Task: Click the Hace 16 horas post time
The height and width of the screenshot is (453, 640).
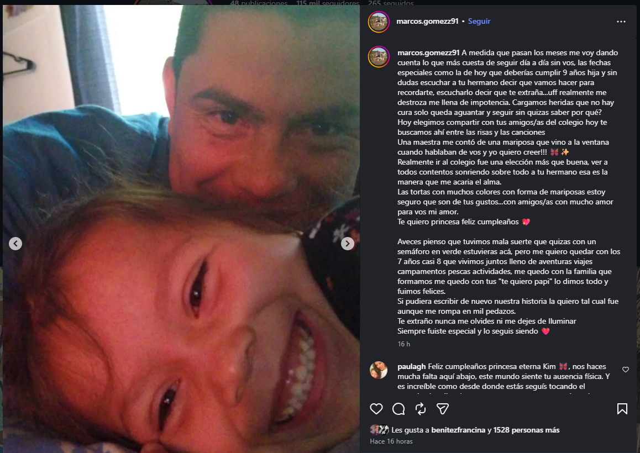Action: click(391, 441)
